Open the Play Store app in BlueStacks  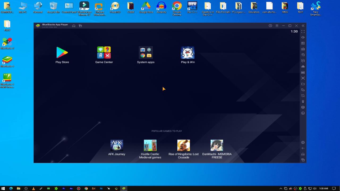click(62, 55)
